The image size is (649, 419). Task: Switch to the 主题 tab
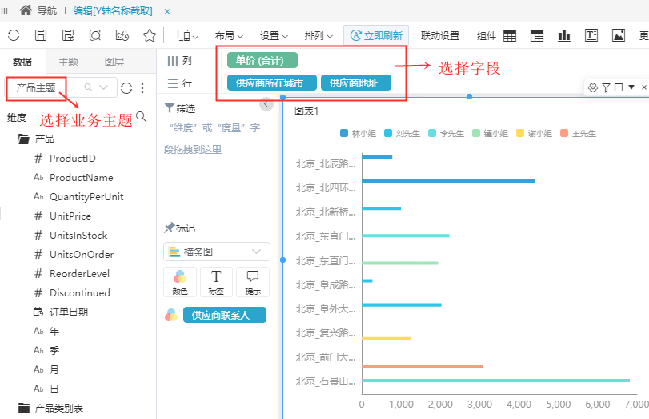pyautogui.click(x=68, y=62)
